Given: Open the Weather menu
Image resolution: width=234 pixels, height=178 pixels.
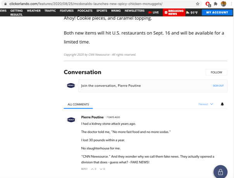Looking at the screenshot, I should [34, 11].
